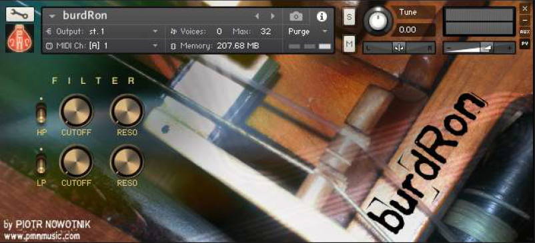535x243 pixels.
Task: Click the HP filter CUTOFF knob
Action: (76, 111)
